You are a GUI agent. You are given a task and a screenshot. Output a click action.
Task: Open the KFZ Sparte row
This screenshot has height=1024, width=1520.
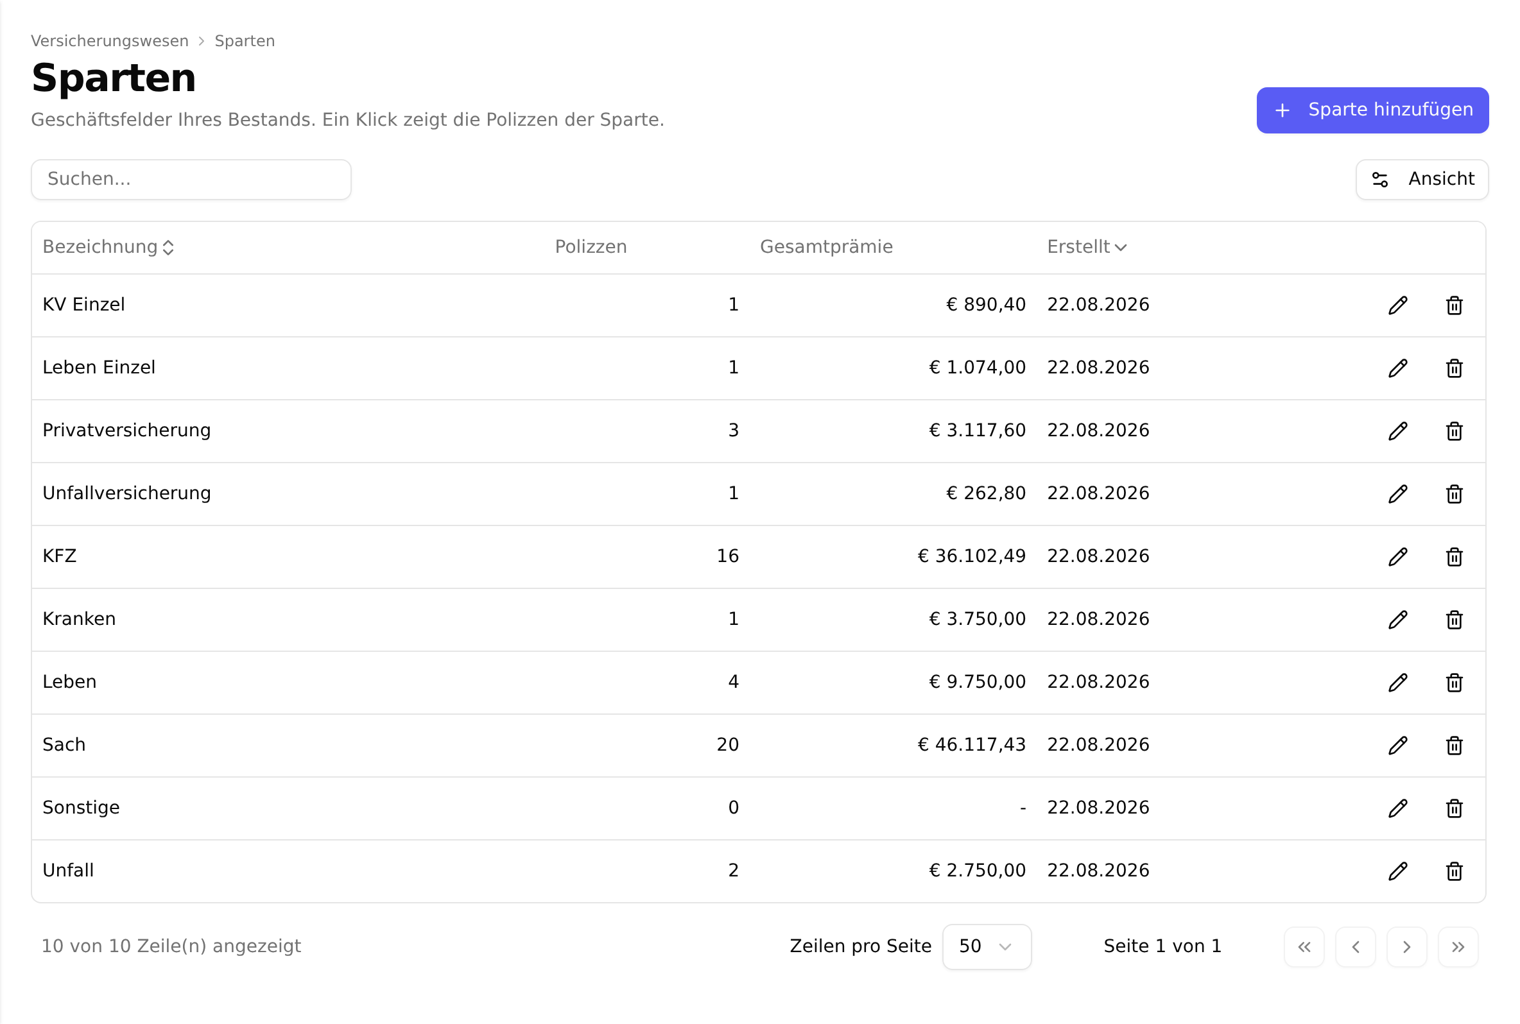click(x=758, y=556)
